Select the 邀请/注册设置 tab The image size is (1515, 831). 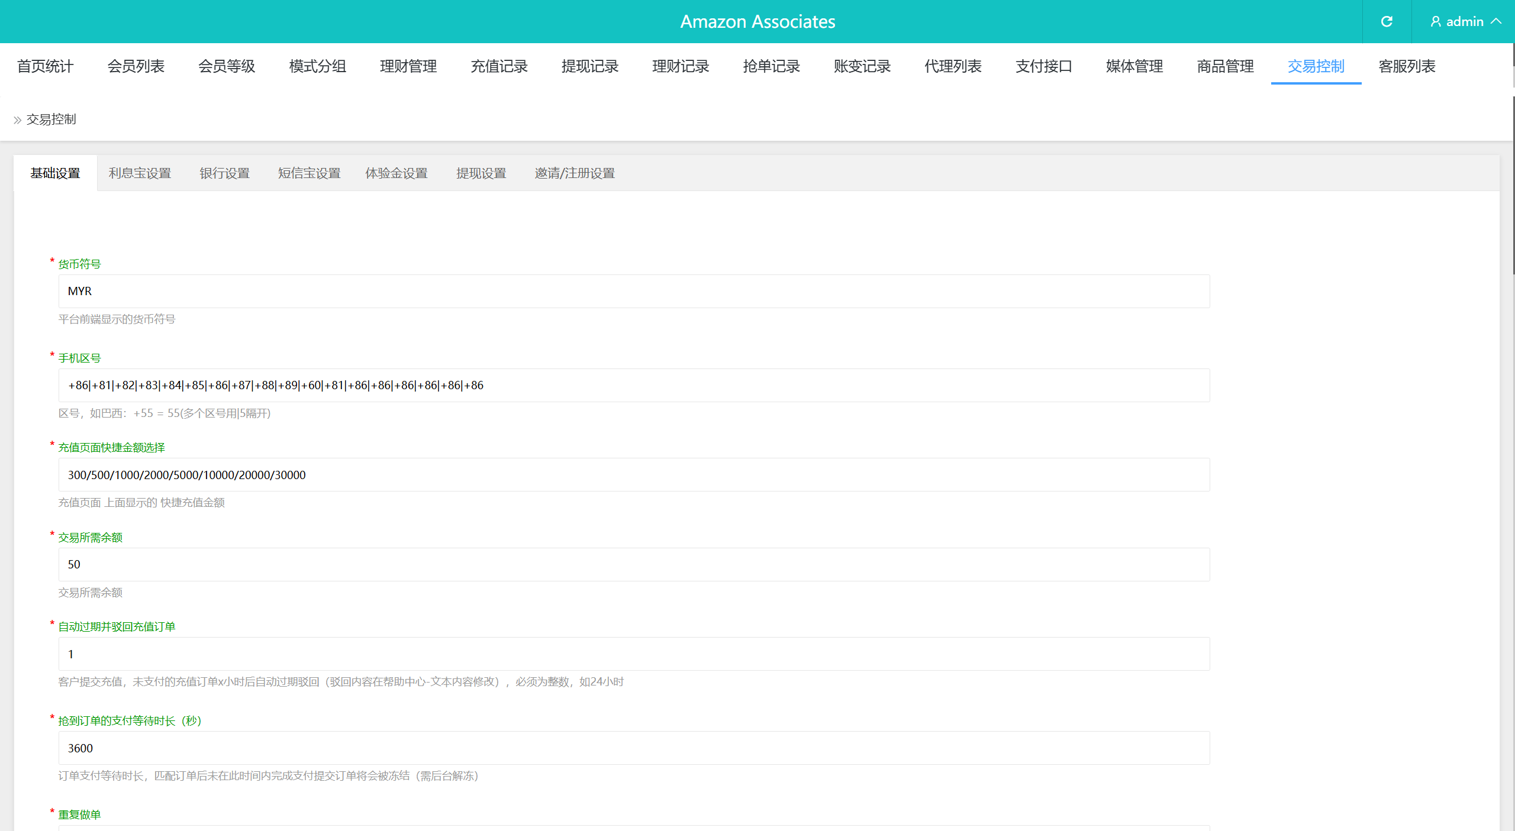575,173
